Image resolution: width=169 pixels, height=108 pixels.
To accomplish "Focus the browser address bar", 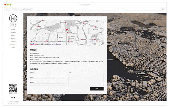I will [66, 9].
